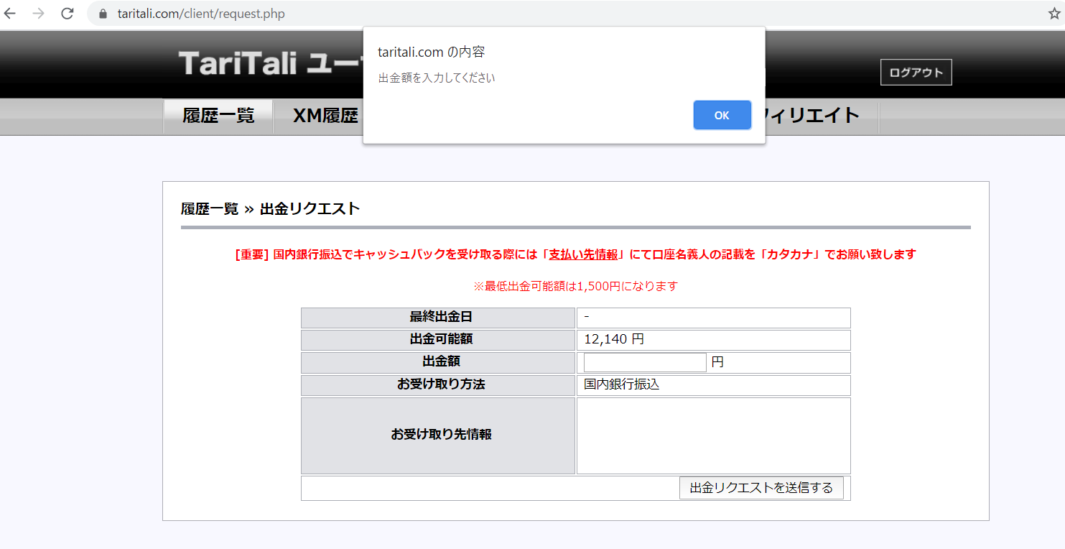
Task: Click the browser back arrow
Action: coord(10,14)
